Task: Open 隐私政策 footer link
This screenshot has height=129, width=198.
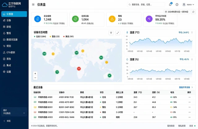Action: click(x=182, y=126)
